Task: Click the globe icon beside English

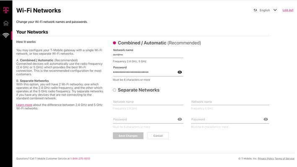Action: 255,10
